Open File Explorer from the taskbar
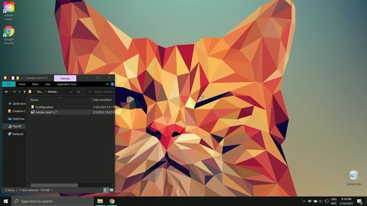The image size is (367, 206). [x=100, y=201]
